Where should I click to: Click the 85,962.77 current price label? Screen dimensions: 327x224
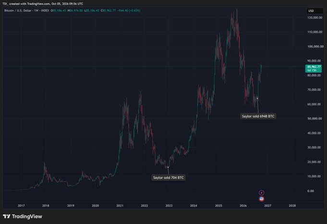tap(314, 68)
